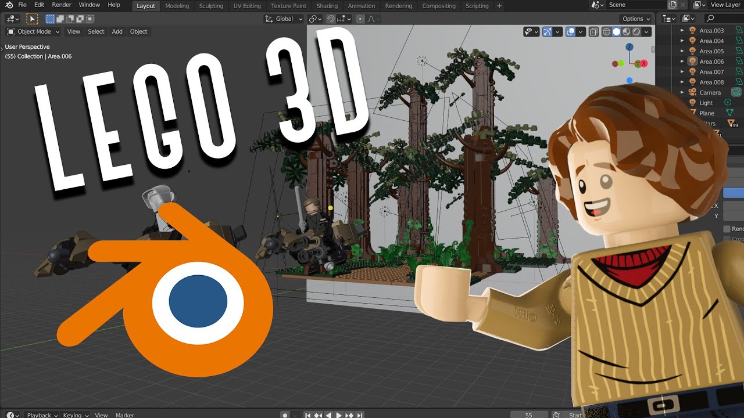Select solid viewport shading
Viewport: 744px width, 418px height.
617,32
